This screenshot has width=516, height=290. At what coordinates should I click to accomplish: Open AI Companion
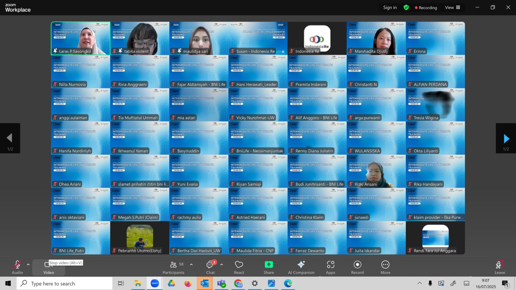click(x=301, y=267)
